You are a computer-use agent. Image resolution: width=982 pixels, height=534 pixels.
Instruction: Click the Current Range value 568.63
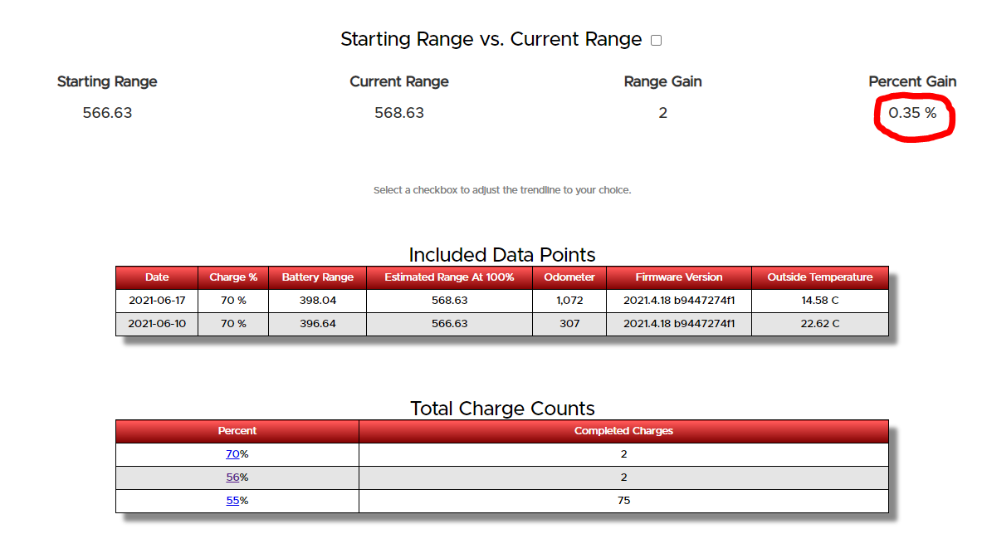(x=399, y=114)
